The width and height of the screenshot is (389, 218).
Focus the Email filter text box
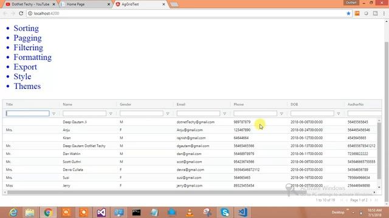[198, 113]
